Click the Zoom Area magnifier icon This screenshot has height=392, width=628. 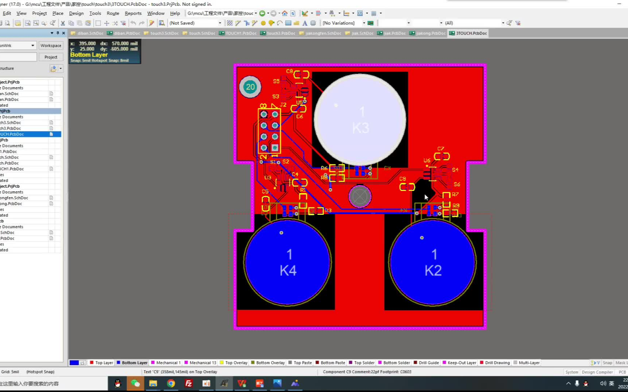36,23
